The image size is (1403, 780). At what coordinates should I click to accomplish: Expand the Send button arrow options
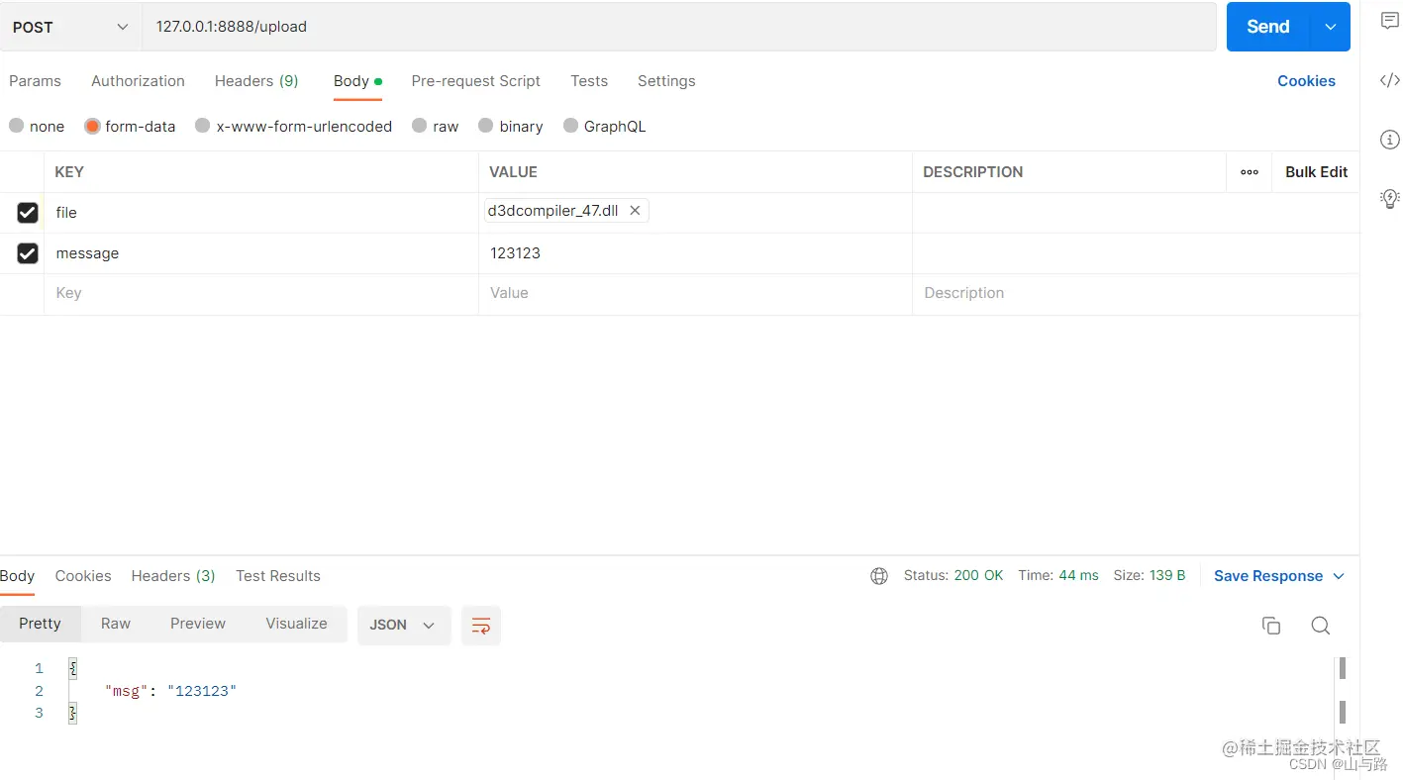tap(1330, 27)
